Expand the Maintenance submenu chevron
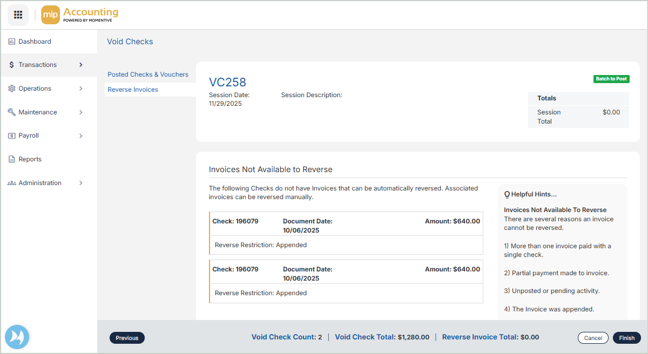The width and height of the screenshot is (648, 354). click(81, 112)
